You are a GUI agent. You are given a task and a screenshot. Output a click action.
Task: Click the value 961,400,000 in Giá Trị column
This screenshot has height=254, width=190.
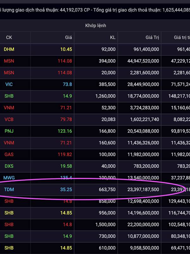pos(146,49)
